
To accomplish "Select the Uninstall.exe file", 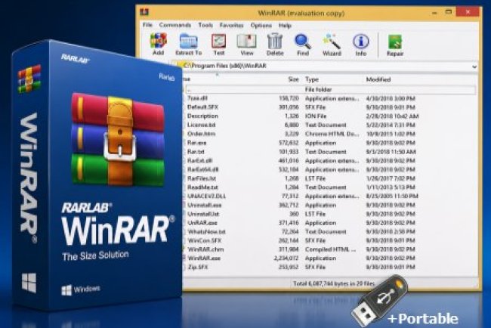I will tap(205, 206).
